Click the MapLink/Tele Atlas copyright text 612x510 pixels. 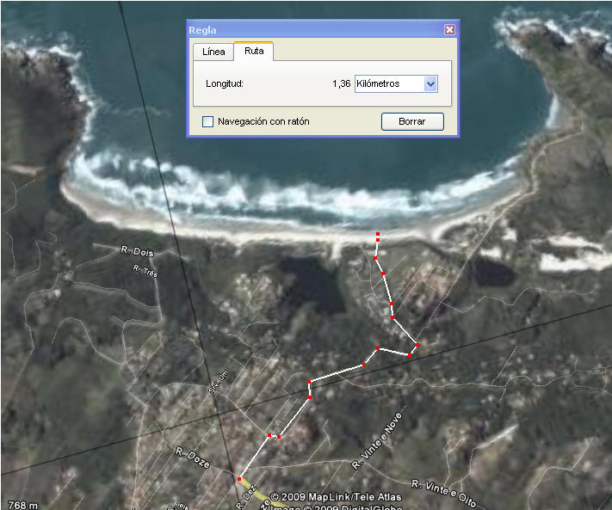[x=336, y=497]
